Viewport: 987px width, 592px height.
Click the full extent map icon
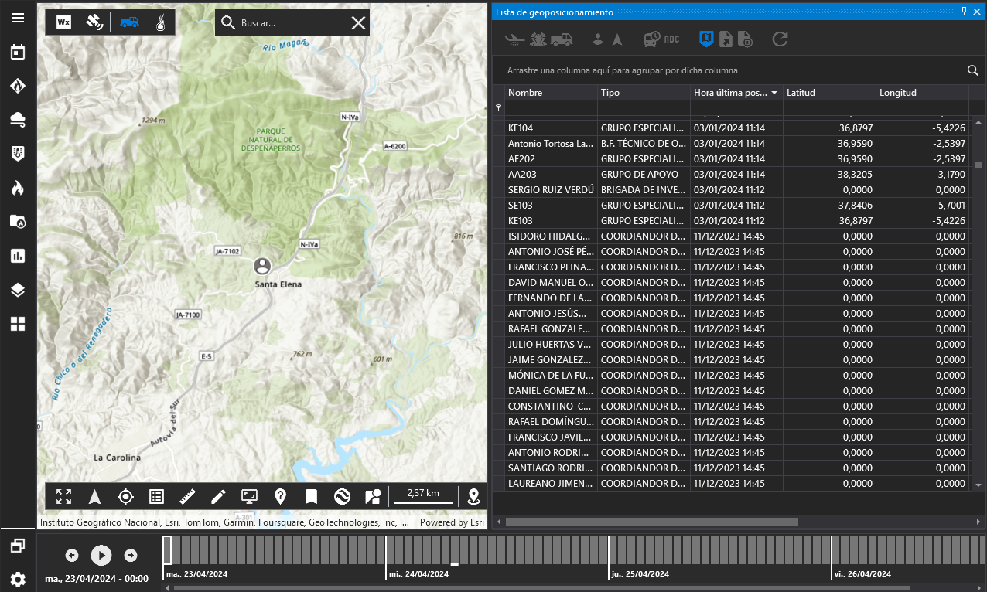pos(63,496)
